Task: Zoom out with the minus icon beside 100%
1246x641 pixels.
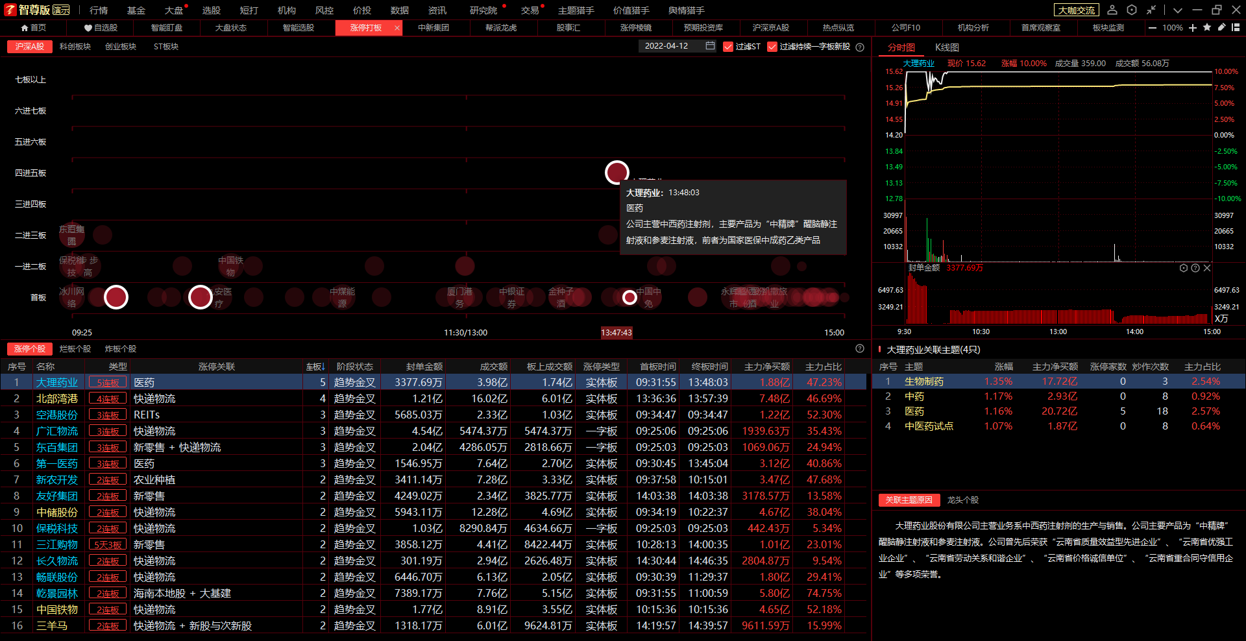Action: pyautogui.click(x=1153, y=28)
